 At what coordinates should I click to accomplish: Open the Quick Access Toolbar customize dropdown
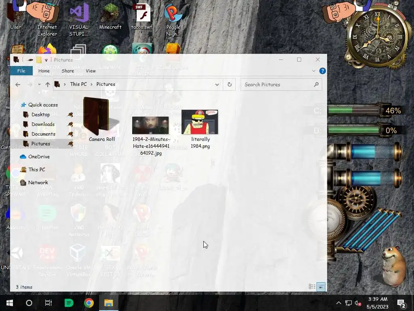[x=46, y=60]
